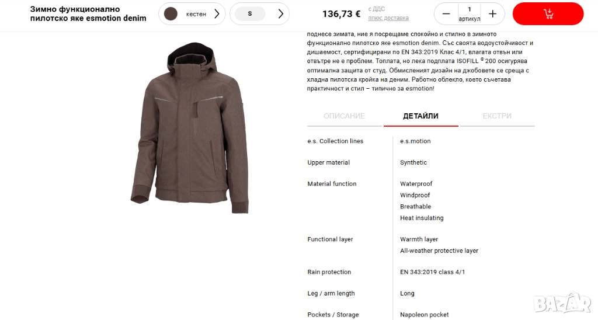This screenshot has width=598, height=320.
Task: Add item with the red cart button
Action: coord(548,14)
